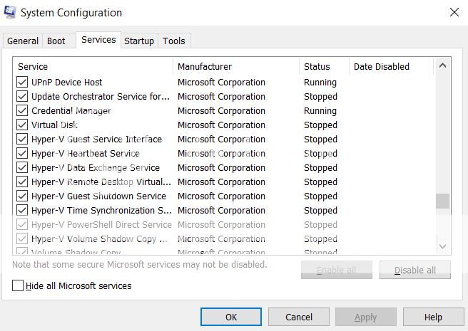Select Hyper-V Heartbeat Service name

(x=86, y=154)
